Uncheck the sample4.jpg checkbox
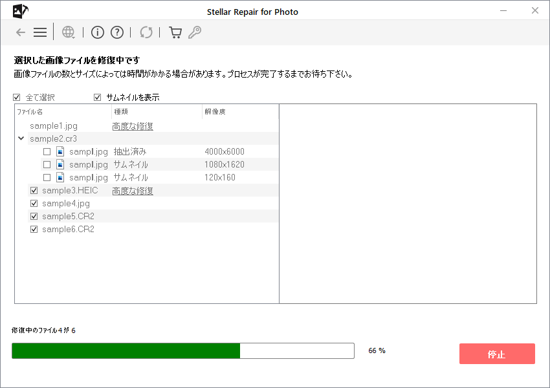The image size is (550, 388). 34,203
